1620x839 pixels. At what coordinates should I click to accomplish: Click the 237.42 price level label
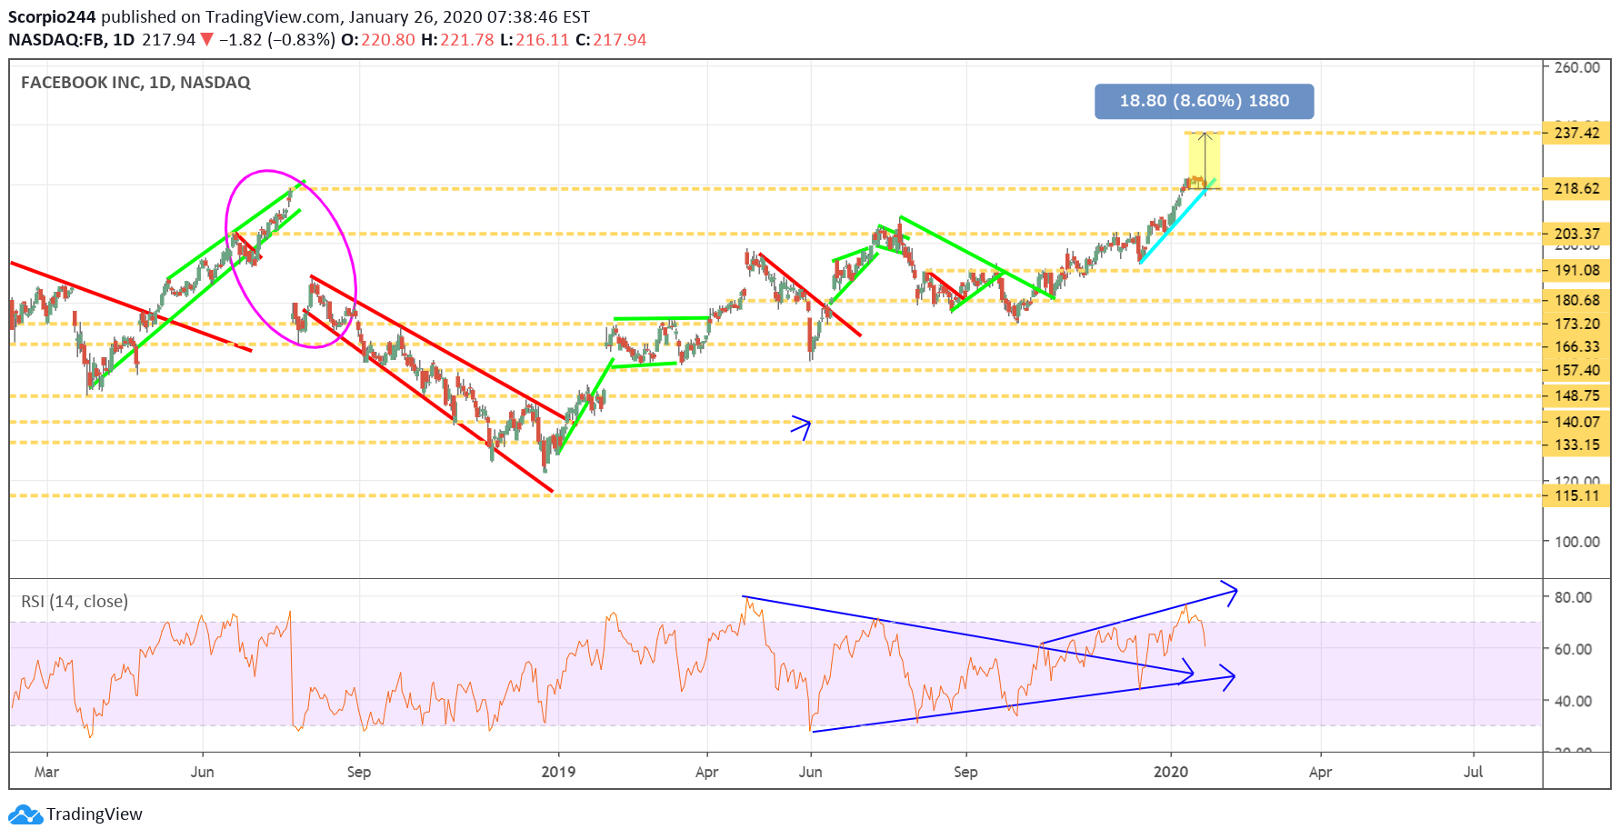tap(1576, 133)
